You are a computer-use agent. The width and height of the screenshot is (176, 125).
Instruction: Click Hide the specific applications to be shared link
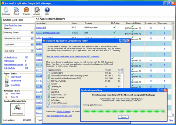tap(73, 56)
